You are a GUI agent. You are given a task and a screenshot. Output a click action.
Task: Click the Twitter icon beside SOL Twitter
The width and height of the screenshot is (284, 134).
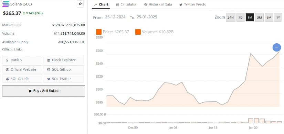49,79
